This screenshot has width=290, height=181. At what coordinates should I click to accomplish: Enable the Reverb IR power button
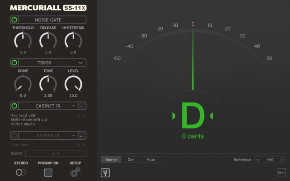(14, 136)
